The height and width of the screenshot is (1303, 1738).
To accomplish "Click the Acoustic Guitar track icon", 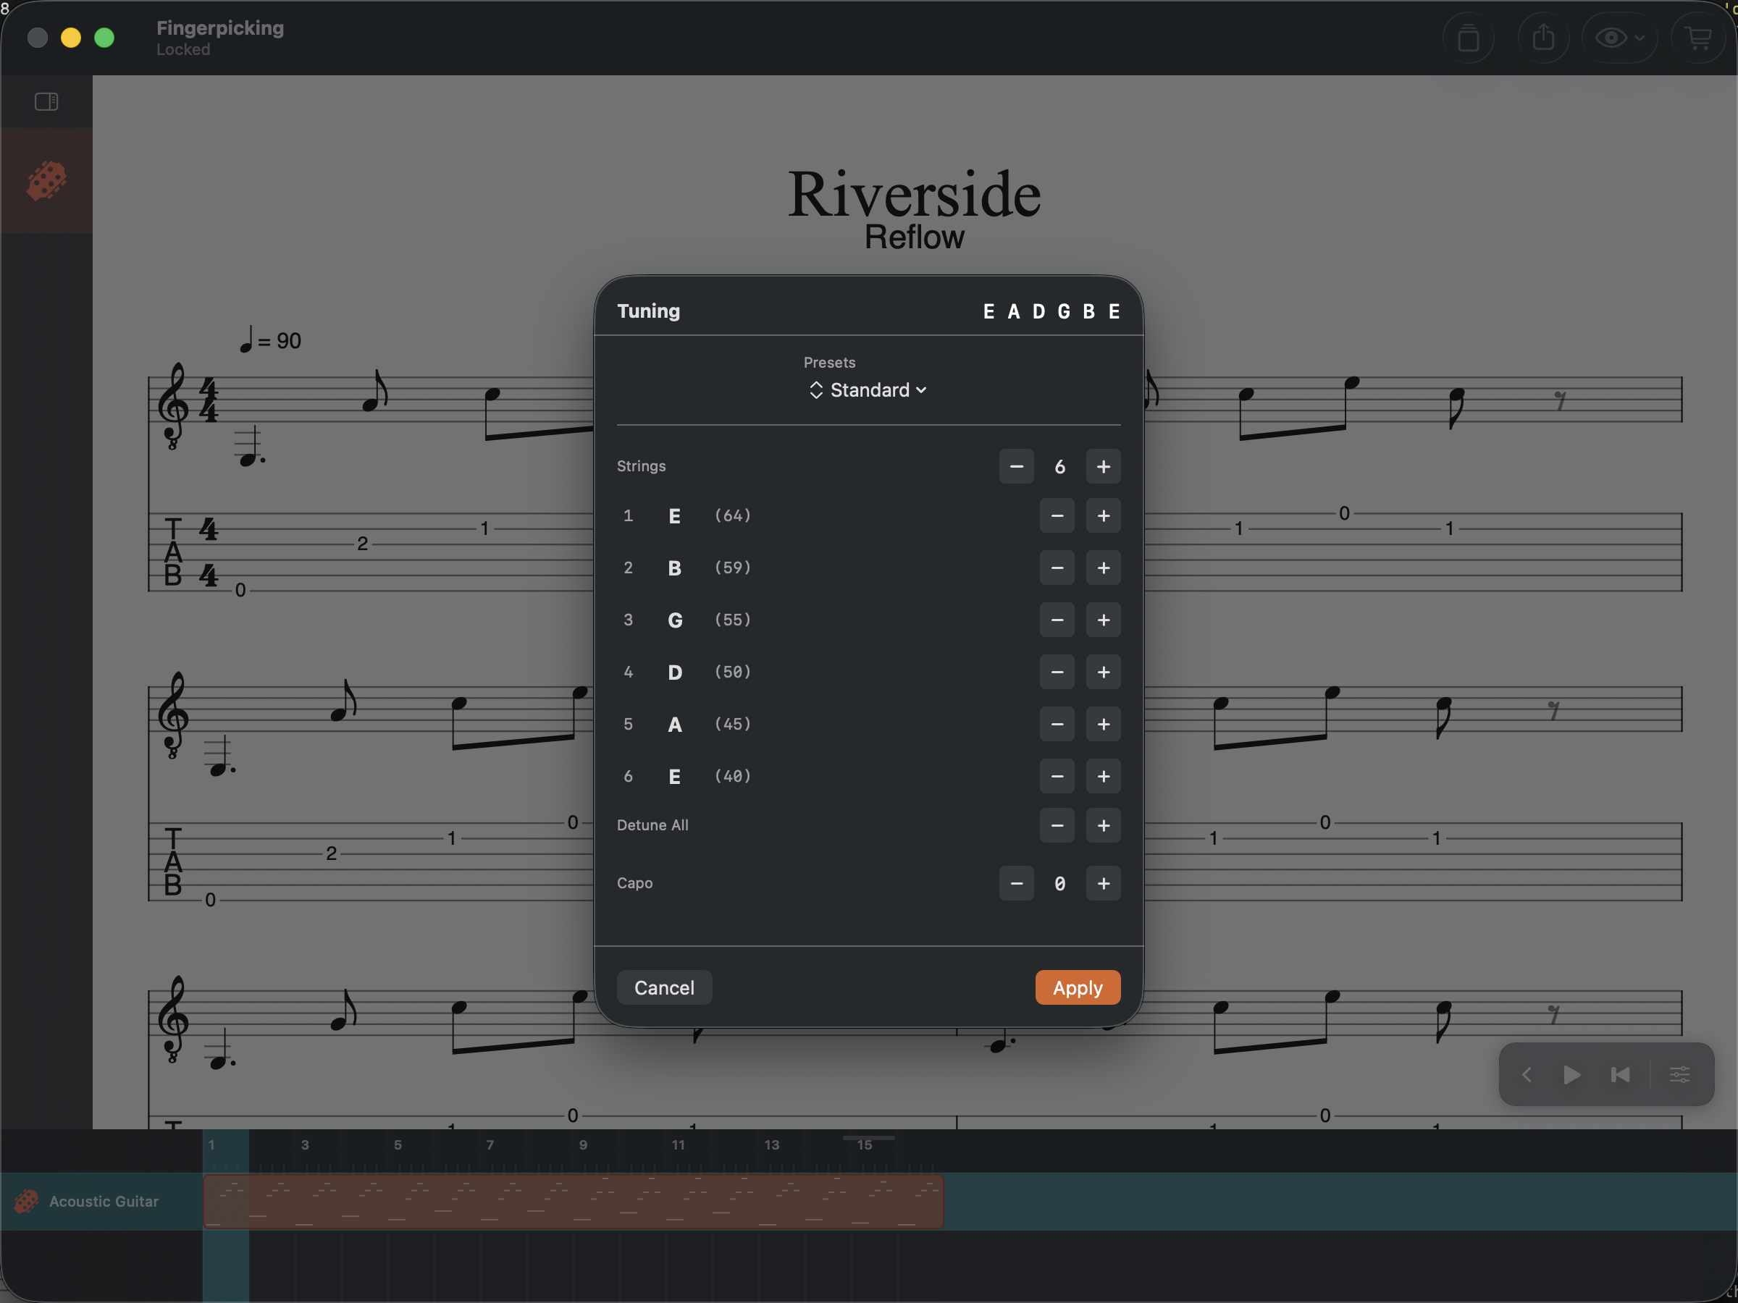I will (x=26, y=1202).
